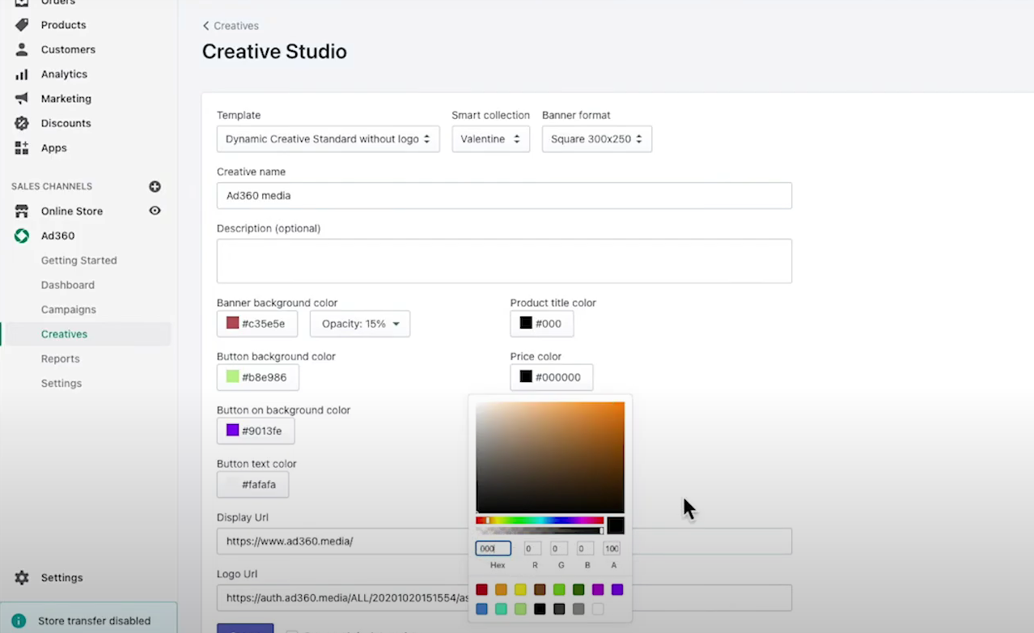Open store Settings via the gear icon
1034x633 pixels.
[23, 577]
